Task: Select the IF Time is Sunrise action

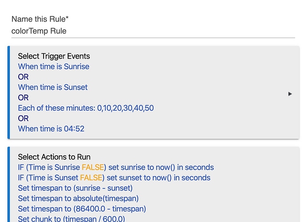Action: pos(116,167)
